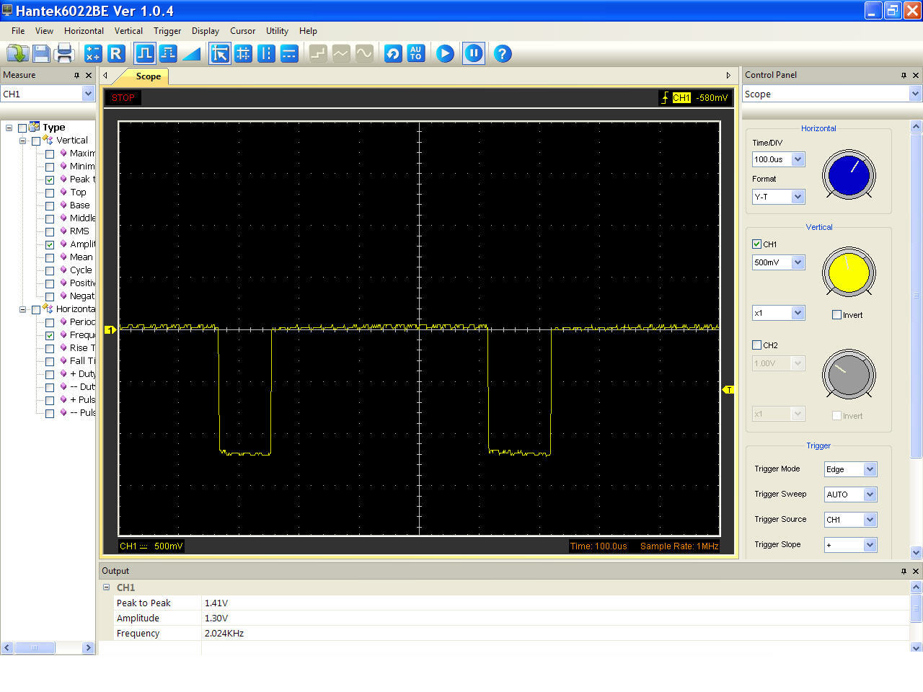
Task: Enable the CH2 channel checkbox
Action: (756, 345)
